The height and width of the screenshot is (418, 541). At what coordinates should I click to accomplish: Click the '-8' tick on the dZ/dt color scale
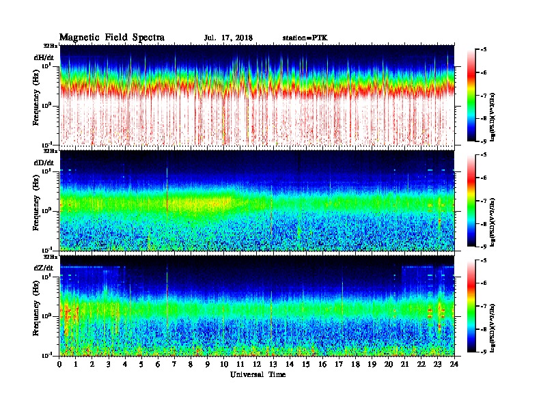(483, 329)
